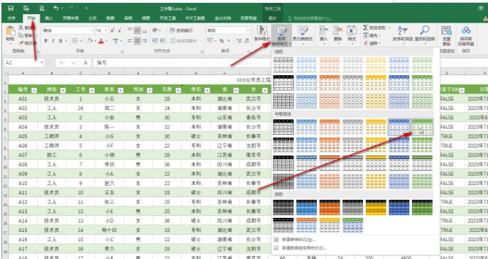Open the font name dropdown
This screenshot has height=259, width=488.
pyautogui.click(x=92, y=31)
